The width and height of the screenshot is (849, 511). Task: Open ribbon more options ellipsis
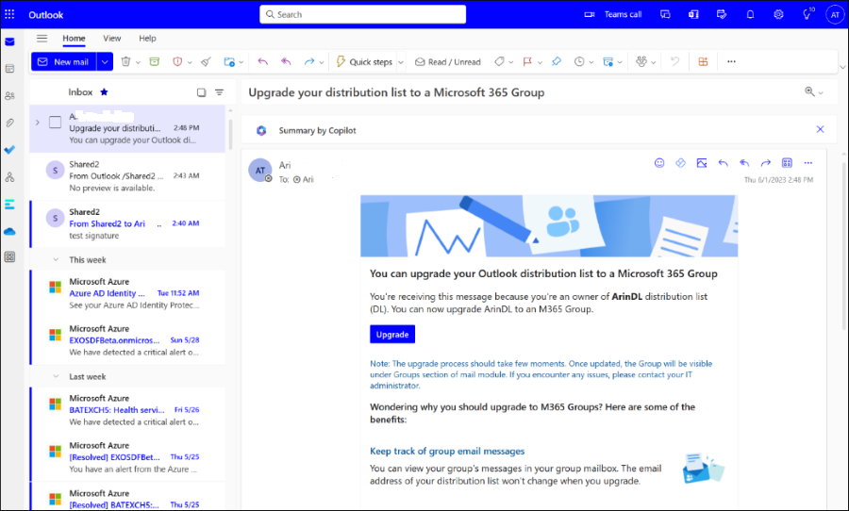(x=731, y=61)
